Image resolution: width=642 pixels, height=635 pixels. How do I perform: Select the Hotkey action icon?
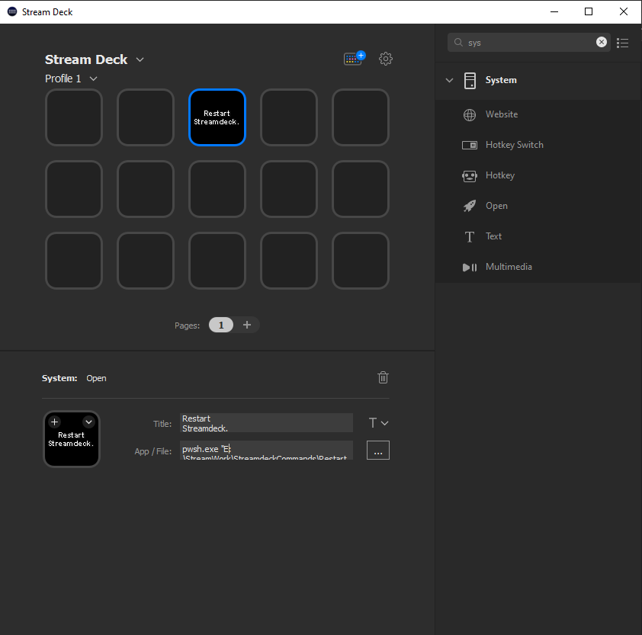pyautogui.click(x=469, y=175)
